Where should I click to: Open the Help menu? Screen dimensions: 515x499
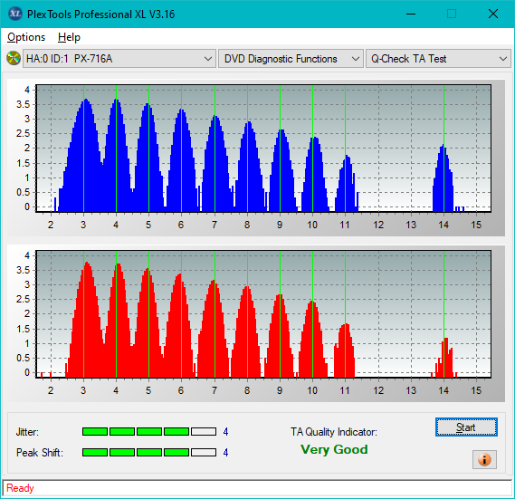[69, 37]
